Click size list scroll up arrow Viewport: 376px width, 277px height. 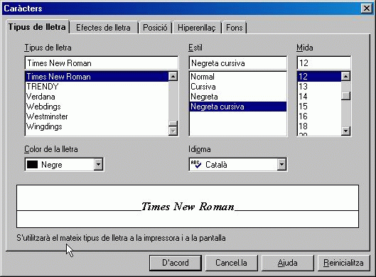point(345,77)
